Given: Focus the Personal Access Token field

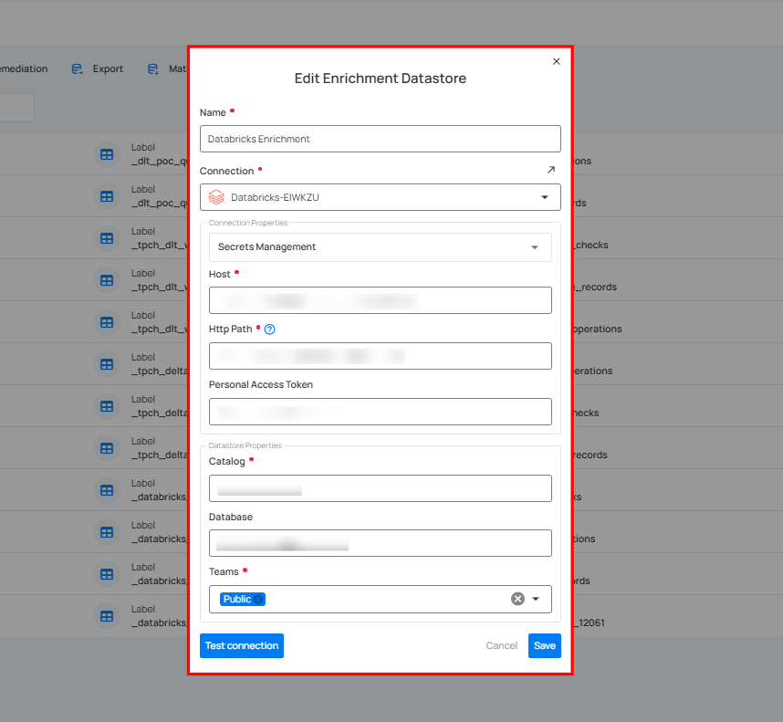Looking at the screenshot, I should click(380, 412).
